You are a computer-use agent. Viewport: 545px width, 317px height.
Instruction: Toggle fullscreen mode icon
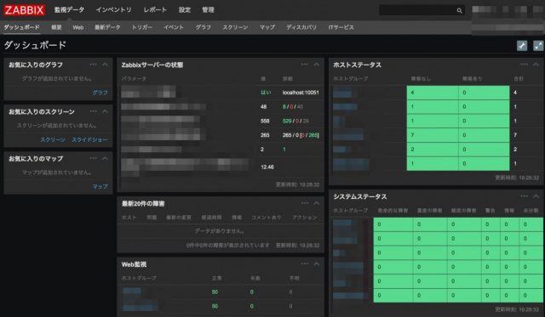538,45
